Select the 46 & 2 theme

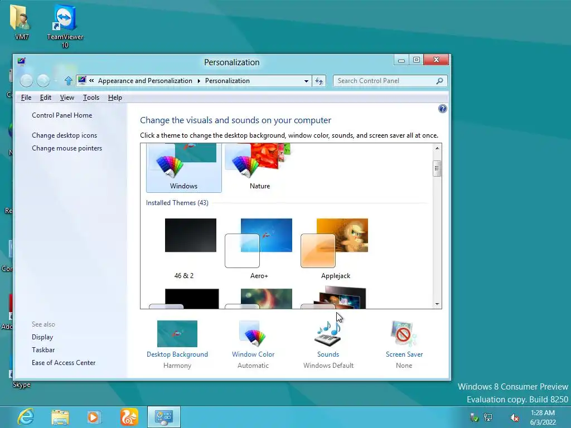pos(184,249)
